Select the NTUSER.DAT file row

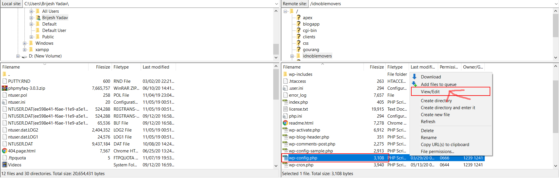tap(88, 144)
